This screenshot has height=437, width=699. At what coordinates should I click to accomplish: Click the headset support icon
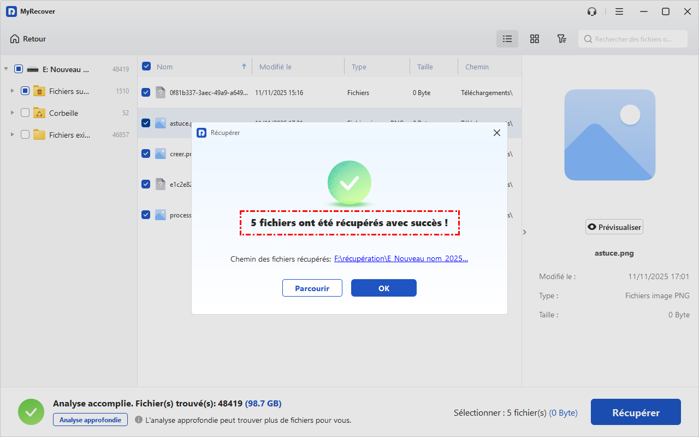click(592, 11)
